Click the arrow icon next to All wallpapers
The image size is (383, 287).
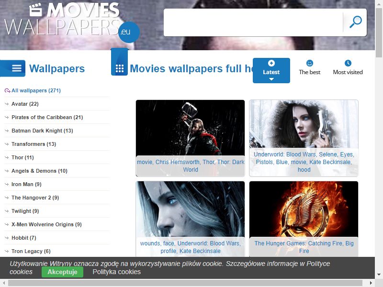tap(7, 91)
